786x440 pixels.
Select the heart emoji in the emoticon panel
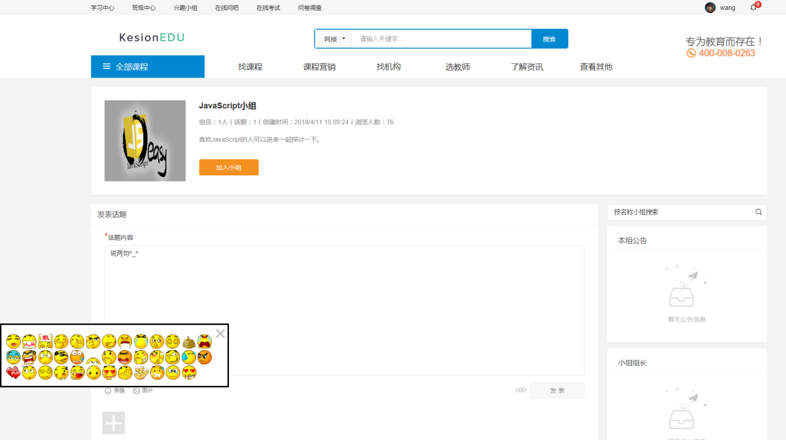pyautogui.click(x=12, y=372)
